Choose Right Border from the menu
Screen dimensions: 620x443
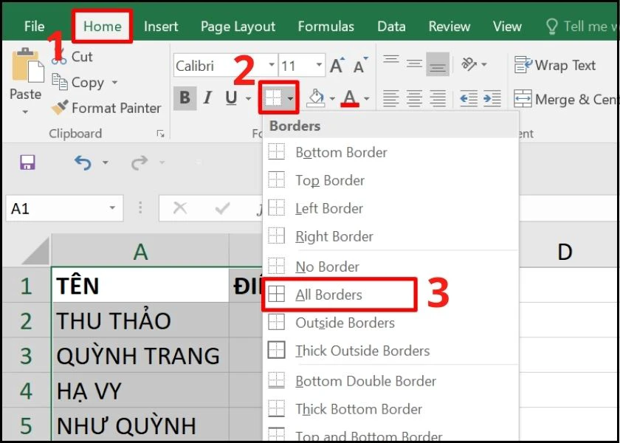(390, 236)
